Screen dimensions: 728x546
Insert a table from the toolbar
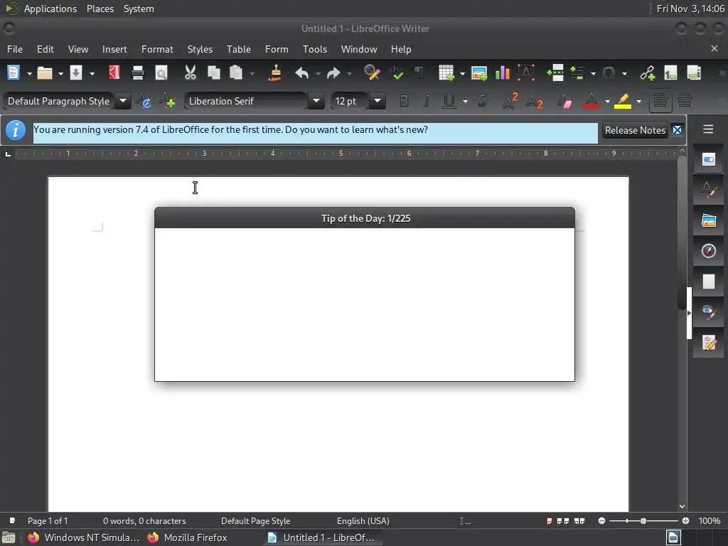coord(446,73)
